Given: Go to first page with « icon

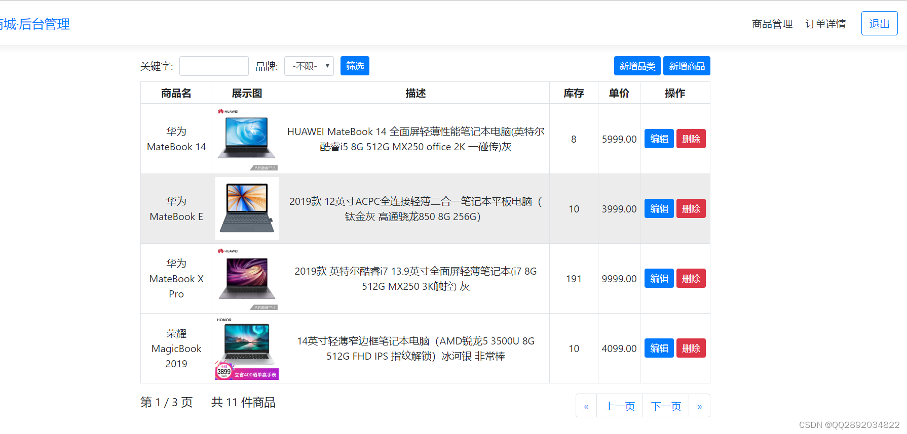Looking at the screenshot, I should [586, 406].
